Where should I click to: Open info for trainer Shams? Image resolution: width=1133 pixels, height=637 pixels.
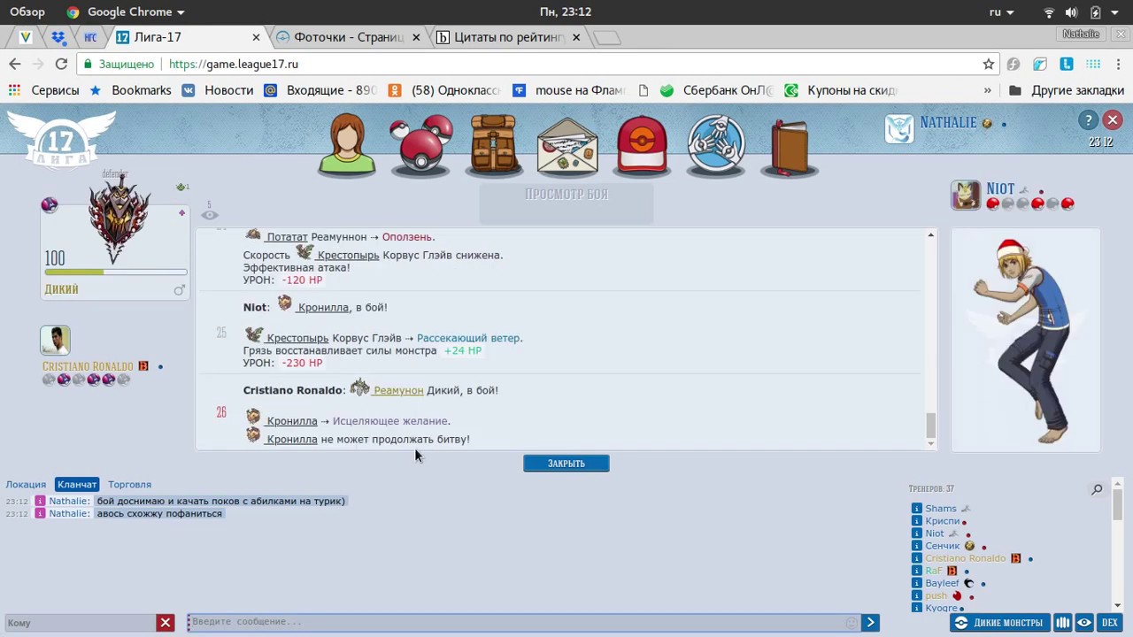(917, 509)
